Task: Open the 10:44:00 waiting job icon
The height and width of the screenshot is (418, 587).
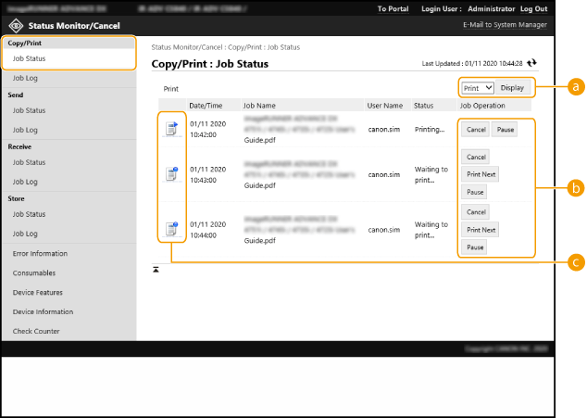Action: click(170, 228)
